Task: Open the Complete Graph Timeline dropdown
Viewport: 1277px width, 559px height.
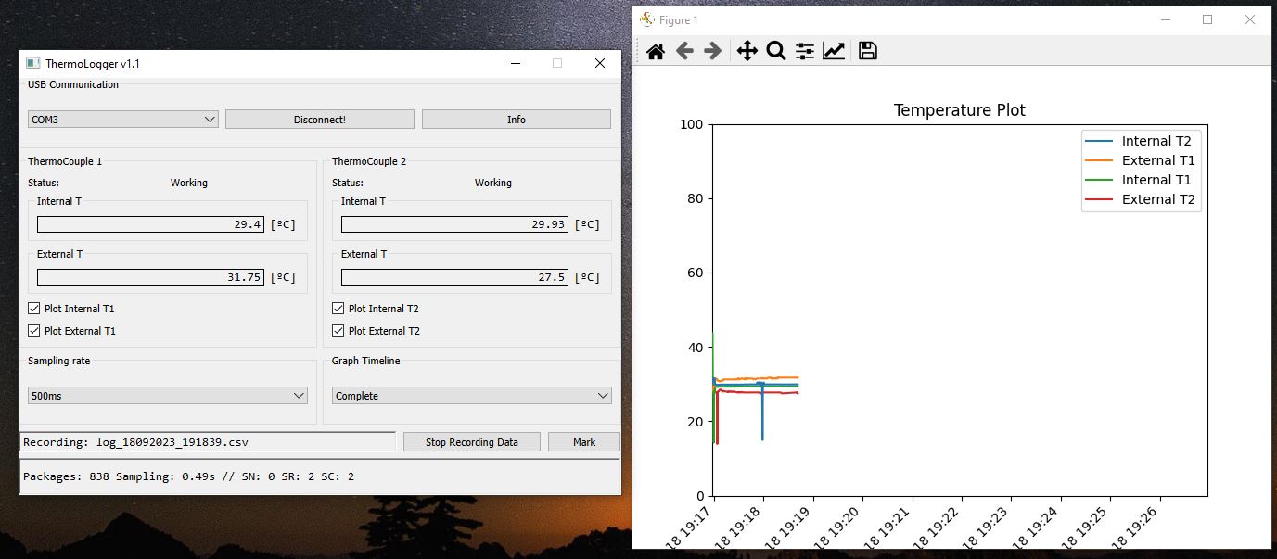Action: click(472, 396)
